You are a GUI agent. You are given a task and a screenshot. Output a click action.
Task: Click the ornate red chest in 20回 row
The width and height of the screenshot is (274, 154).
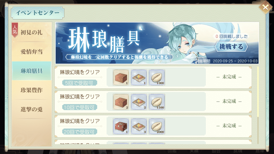121,126
